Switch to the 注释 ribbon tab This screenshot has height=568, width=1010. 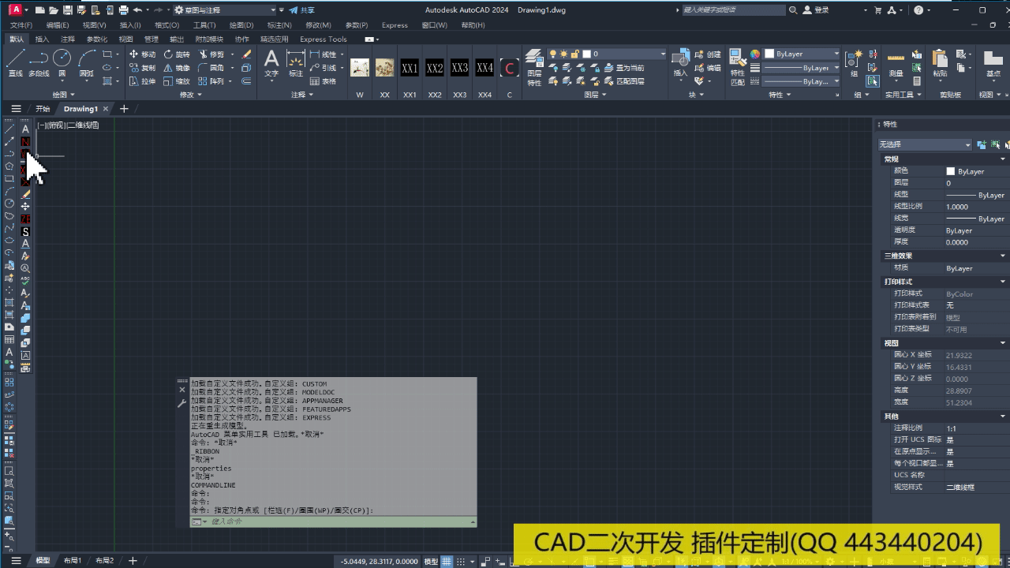coord(68,39)
